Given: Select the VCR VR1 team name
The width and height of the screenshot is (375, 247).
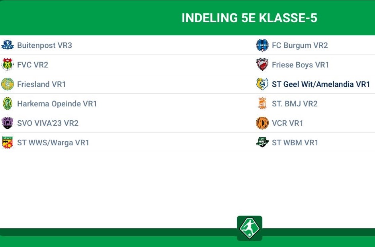Looking at the screenshot, I should coord(287,123).
